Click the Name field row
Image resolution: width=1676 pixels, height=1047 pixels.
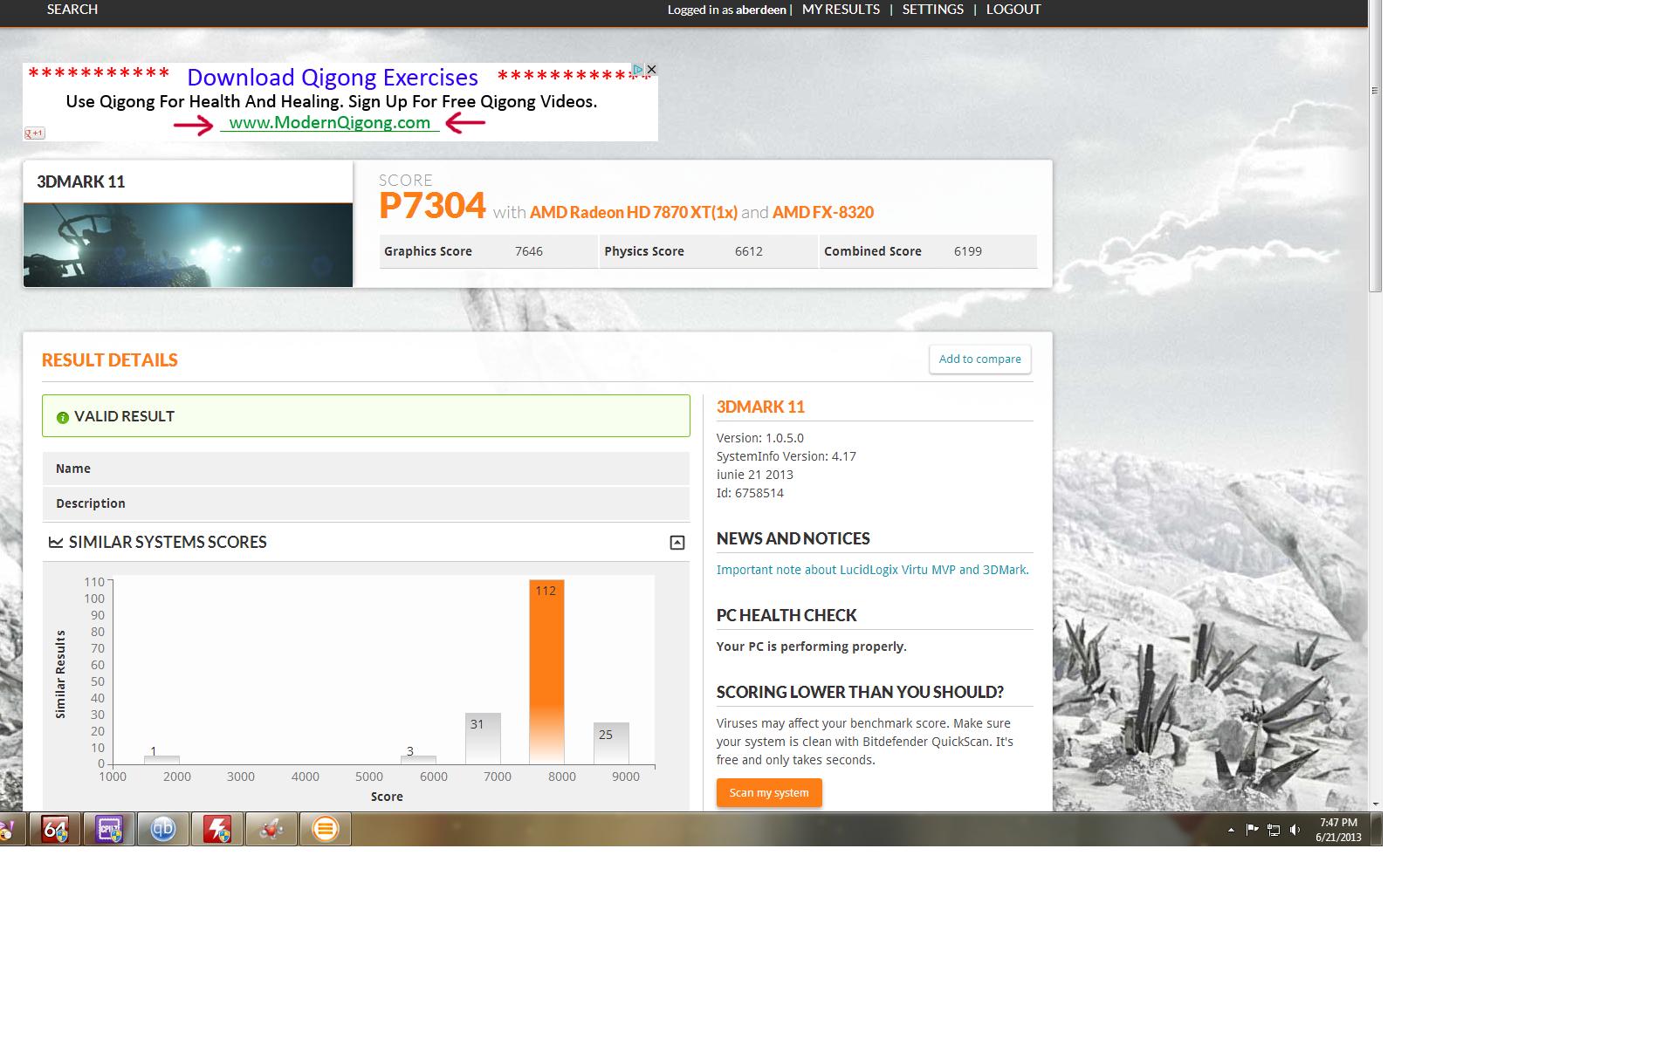[366, 469]
